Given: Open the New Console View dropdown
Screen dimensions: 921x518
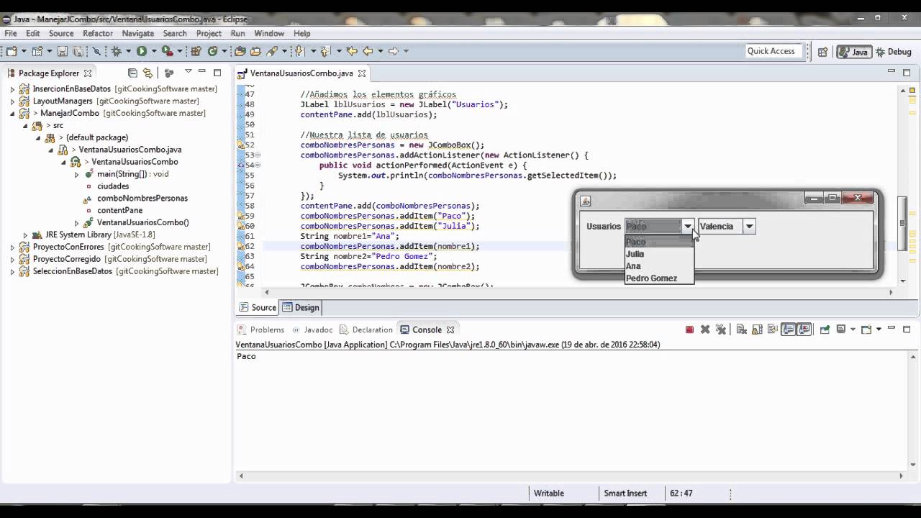Looking at the screenshot, I should pyautogui.click(x=879, y=330).
